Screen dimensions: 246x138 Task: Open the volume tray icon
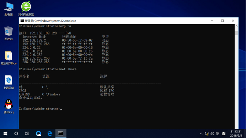212,134
